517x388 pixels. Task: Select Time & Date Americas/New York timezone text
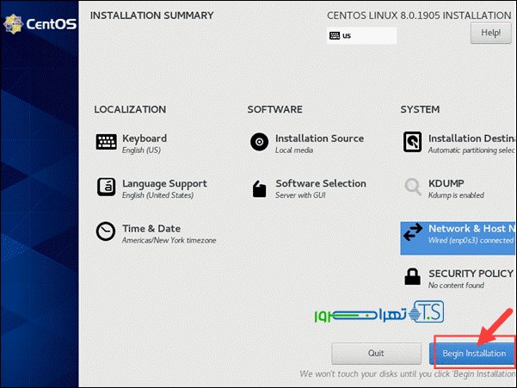click(169, 240)
